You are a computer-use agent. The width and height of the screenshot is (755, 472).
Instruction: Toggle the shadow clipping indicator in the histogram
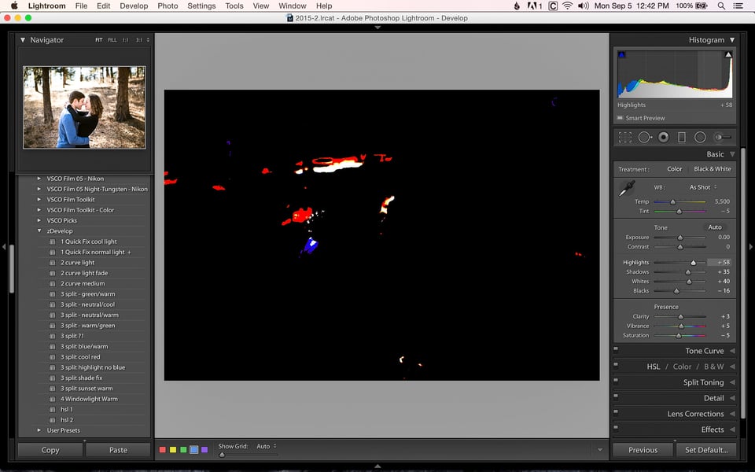(621, 55)
